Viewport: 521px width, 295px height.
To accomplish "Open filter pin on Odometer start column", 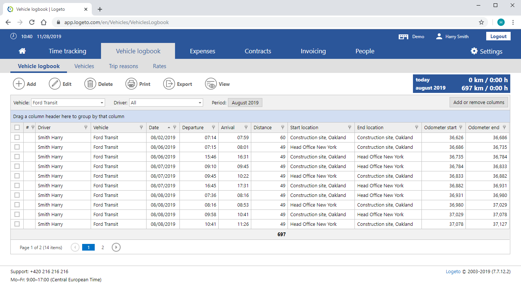I will pyautogui.click(x=461, y=127).
